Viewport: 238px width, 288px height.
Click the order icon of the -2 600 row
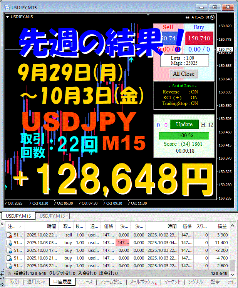9,266
